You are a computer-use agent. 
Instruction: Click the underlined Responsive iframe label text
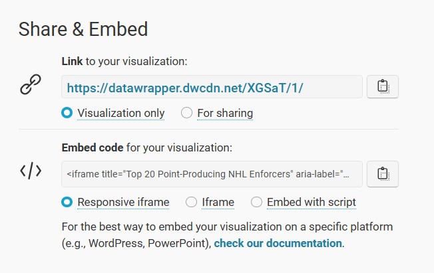pos(123,203)
